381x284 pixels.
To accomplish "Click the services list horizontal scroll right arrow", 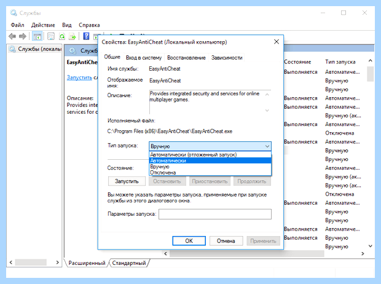I will click(363, 254).
